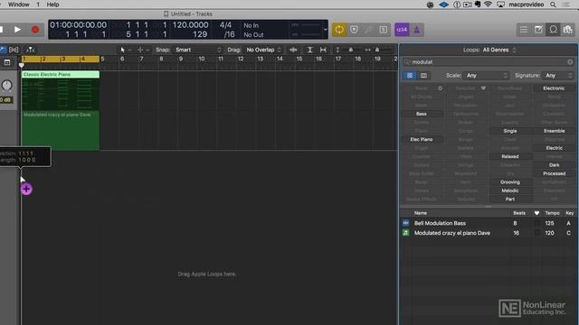Select the Bass keyword button
This screenshot has height=325, width=579.
422,114
